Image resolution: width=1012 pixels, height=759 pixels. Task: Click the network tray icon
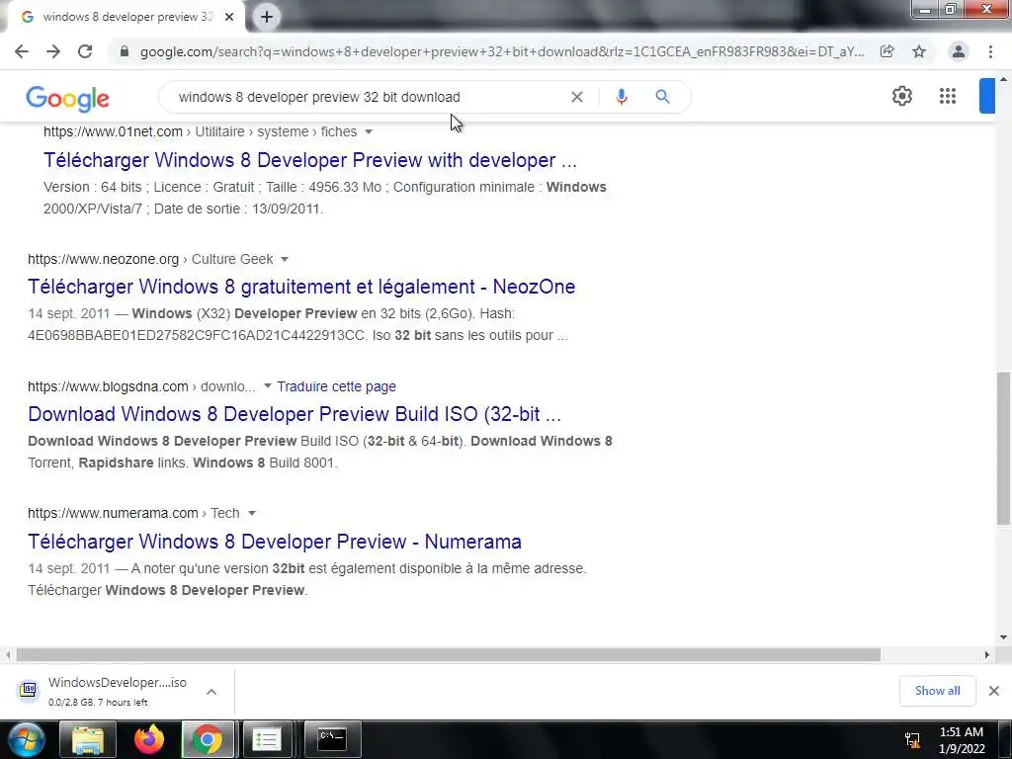click(912, 739)
